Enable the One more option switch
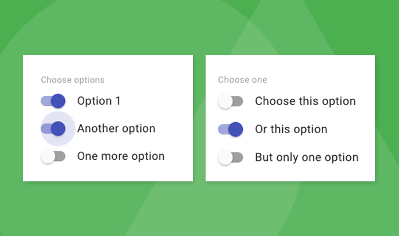This screenshot has width=399, height=236. (53, 156)
